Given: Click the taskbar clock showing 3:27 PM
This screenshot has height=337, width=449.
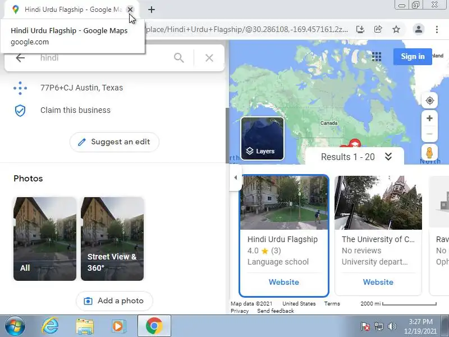Looking at the screenshot, I should tap(420, 326).
